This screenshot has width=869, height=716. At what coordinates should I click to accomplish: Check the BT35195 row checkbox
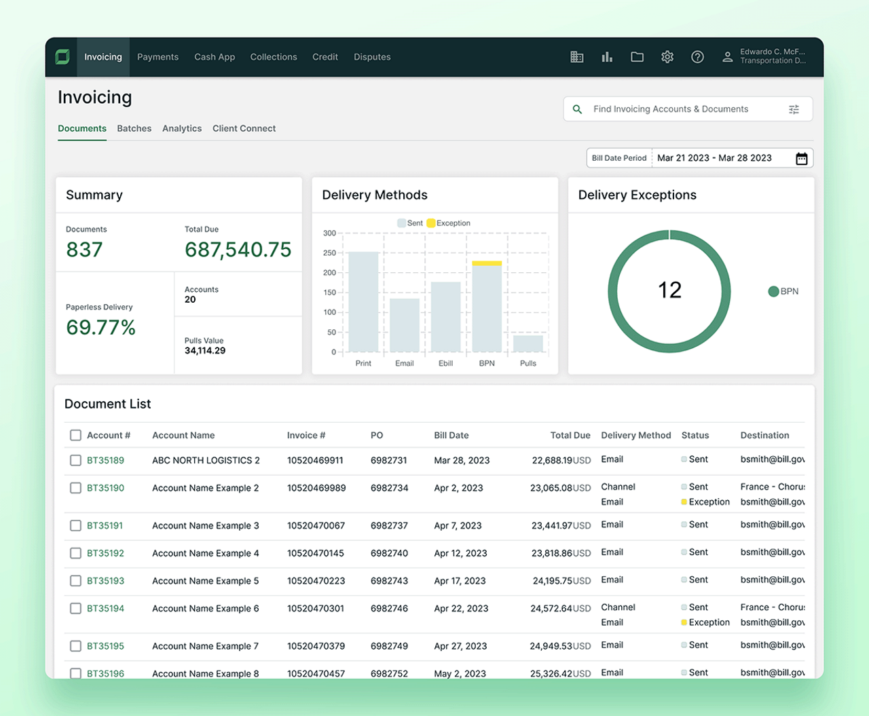(75, 646)
